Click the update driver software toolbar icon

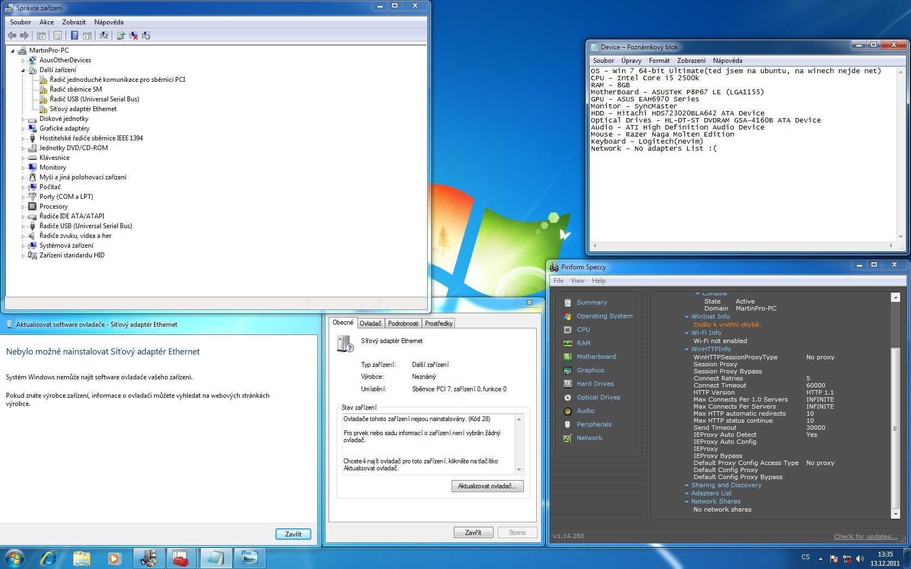[x=120, y=35]
